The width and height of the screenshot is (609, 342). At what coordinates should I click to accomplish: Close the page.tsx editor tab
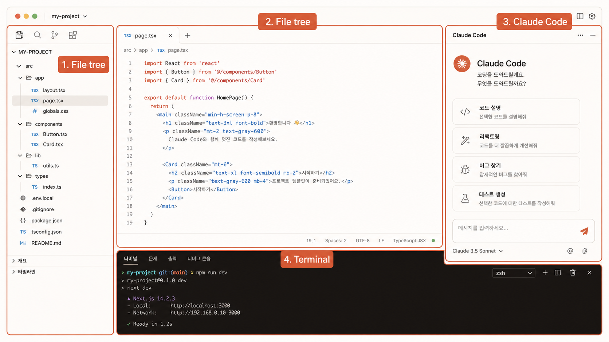pyautogui.click(x=170, y=36)
